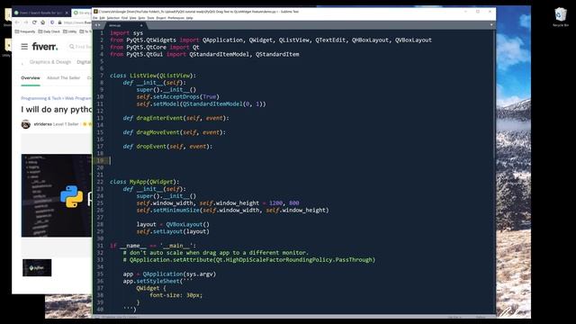
Task: Go forward in the browser
Action: 25,22
